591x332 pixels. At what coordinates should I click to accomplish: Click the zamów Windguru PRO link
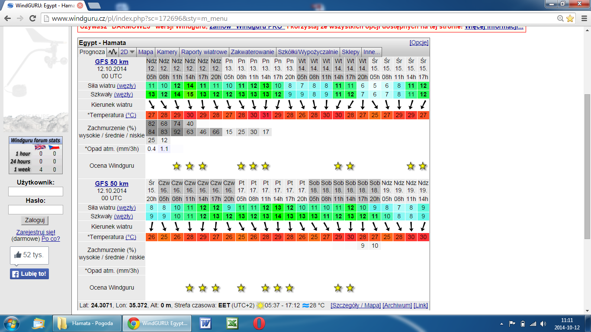(247, 27)
